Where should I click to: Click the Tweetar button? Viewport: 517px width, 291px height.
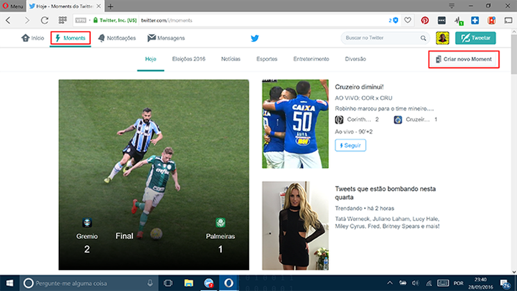(475, 38)
